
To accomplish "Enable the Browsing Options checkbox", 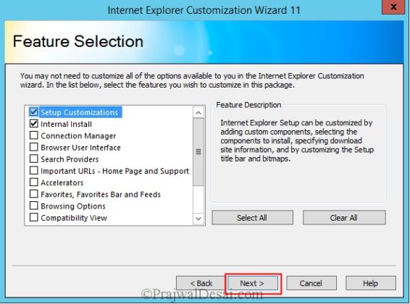I will pyautogui.click(x=34, y=206).
